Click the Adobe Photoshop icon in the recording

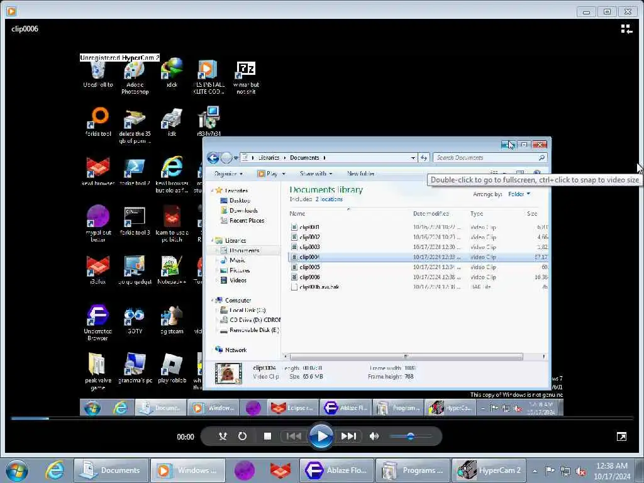click(x=135, y=76)
